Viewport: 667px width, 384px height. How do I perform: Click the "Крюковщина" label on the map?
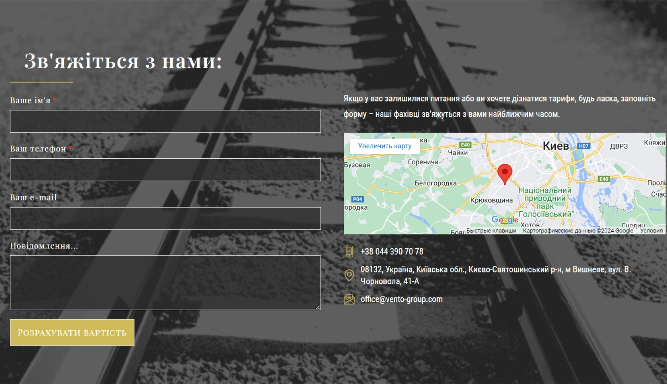coord(491,200)
